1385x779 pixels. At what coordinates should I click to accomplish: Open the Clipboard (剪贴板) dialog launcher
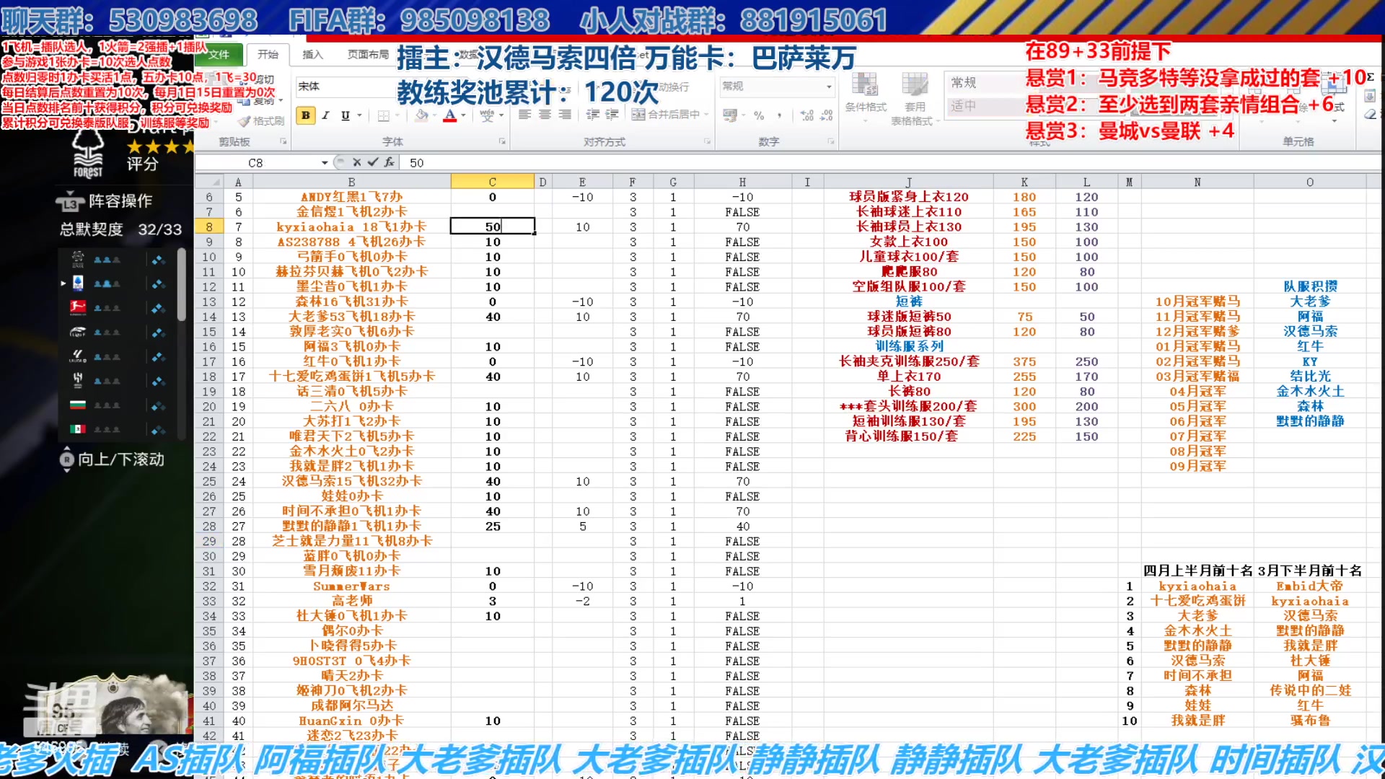tap(283, 141)
